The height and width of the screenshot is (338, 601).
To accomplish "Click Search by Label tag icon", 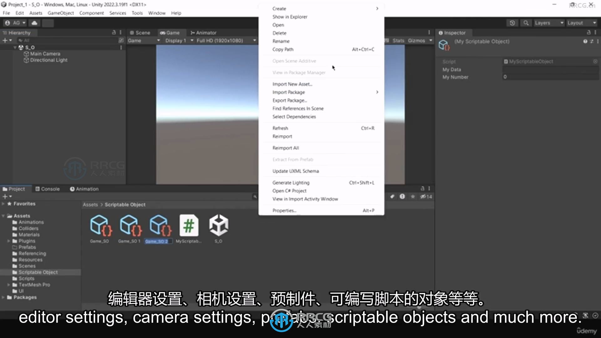I will (x=392, y=197).
